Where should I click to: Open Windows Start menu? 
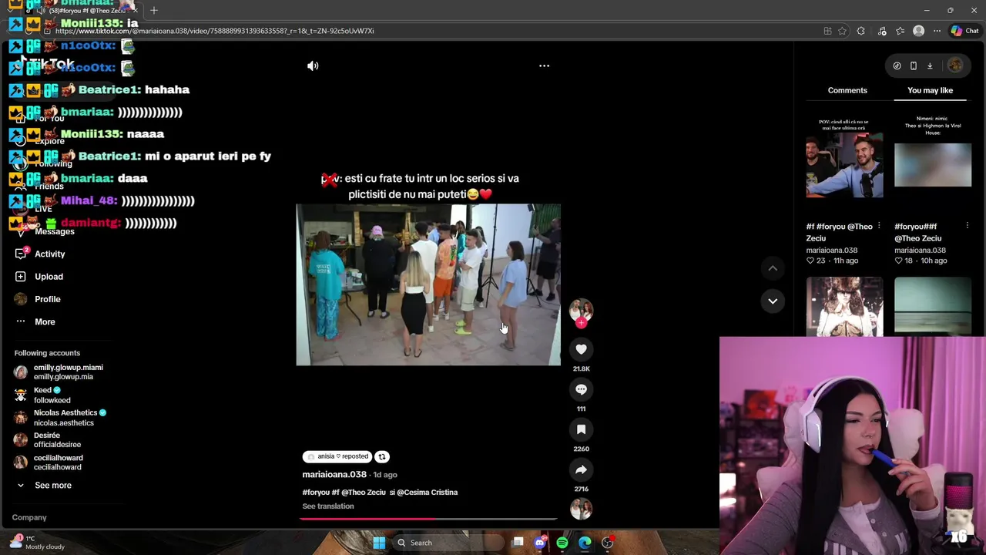point(379,543)
